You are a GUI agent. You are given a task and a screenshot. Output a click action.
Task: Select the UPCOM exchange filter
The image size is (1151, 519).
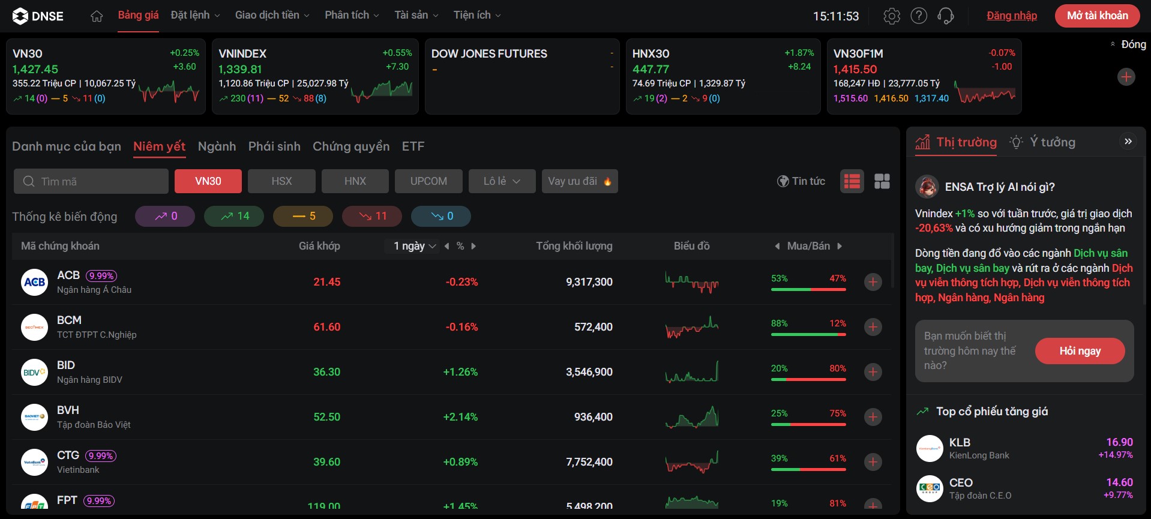point(428,181)
